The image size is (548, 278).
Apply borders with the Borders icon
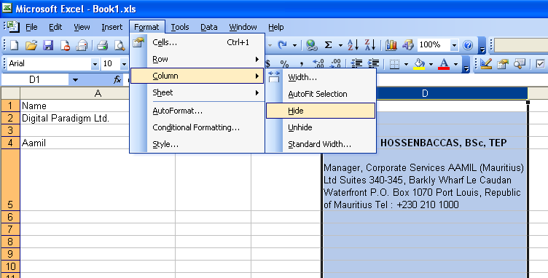[x=394, y=64]
